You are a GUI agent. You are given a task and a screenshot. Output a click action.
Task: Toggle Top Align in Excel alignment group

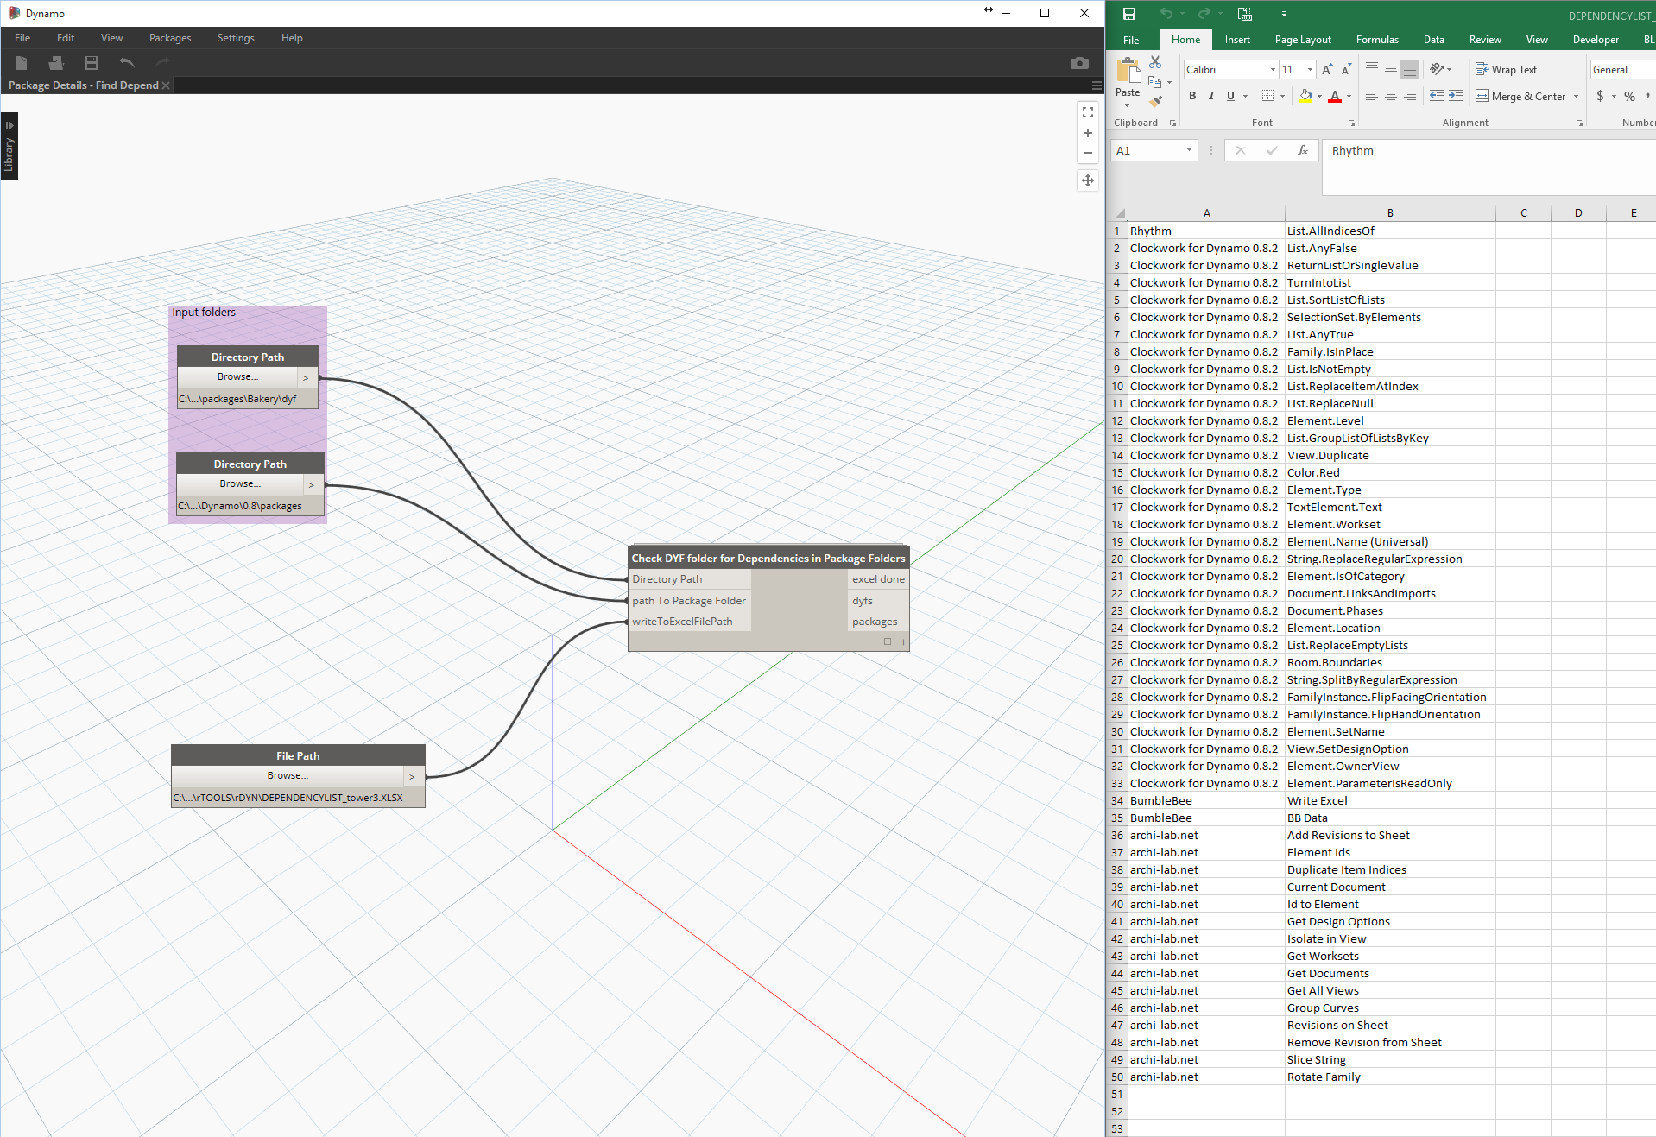pyautogui.click(x=1372, y=69)
